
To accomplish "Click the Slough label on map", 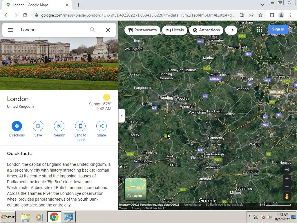I will point(247,79).
